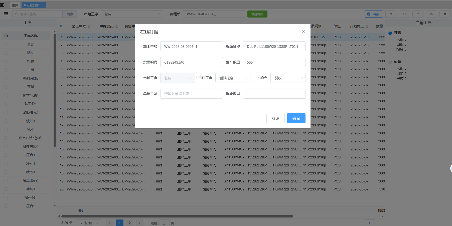
Task: Toggle the 结存 checkbox
Action: click(x=369, y=14)
